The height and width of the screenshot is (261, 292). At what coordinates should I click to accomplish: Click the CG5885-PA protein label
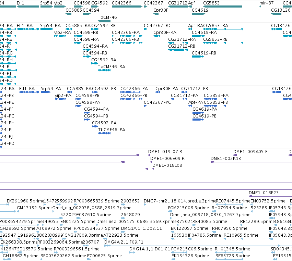coord(79,89)
